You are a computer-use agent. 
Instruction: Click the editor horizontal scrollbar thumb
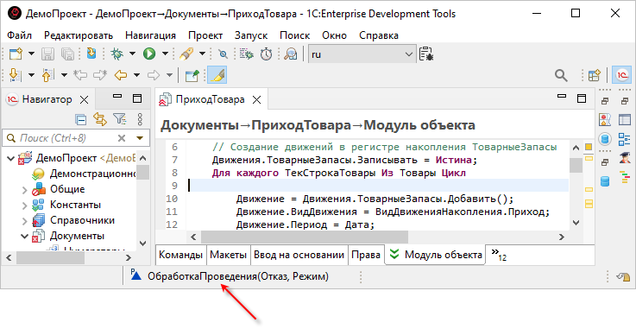(305, 237)
